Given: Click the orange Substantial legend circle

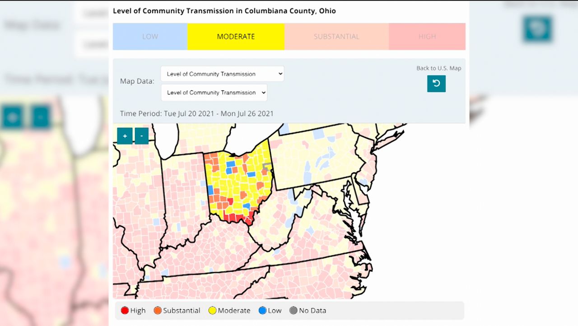Looking at the screenshot, I should tap(158, 310).
